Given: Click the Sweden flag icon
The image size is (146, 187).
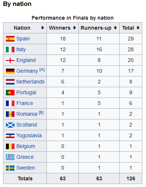Looking at the screenshot, I should (10, 168).
